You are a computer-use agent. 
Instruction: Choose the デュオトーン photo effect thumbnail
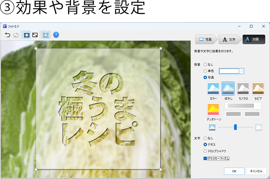213,109
